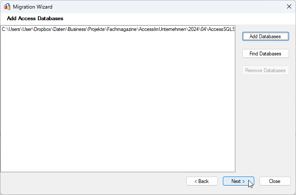This screenshot has width=296, height=195.
Task: Click the greyed-out Remove Databases button
Action: click(265, 70)
